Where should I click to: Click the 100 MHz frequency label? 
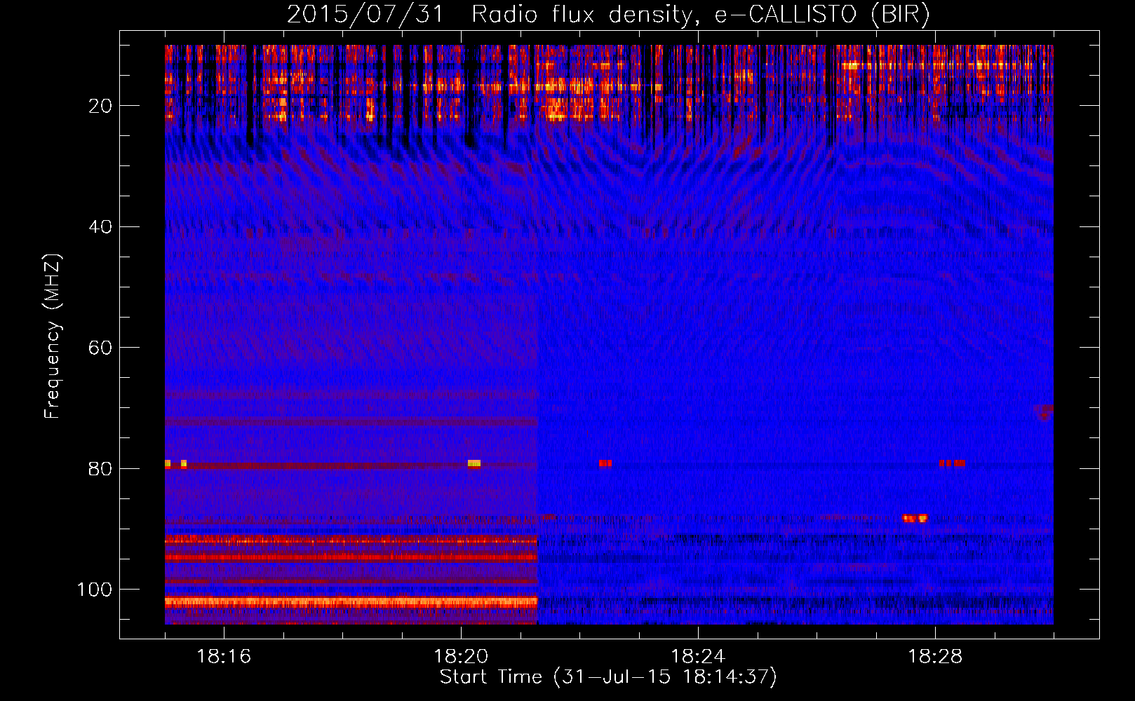click(95, 590)
